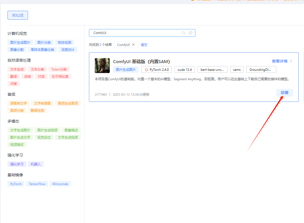Click the cuda 12.4 tag

tap(185, 69)
